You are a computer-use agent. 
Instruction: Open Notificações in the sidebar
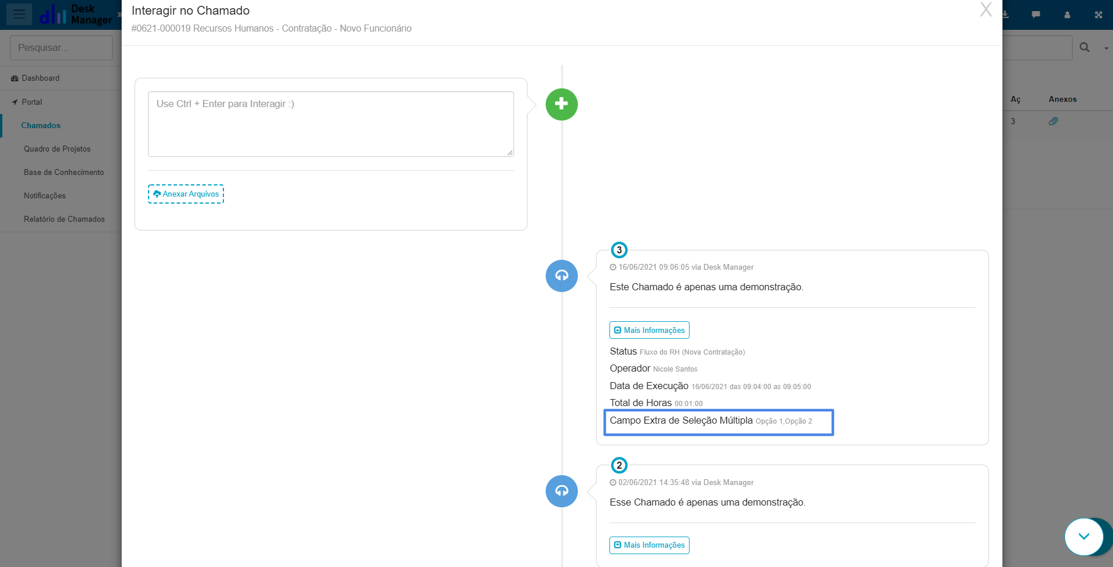coord(45,195)
